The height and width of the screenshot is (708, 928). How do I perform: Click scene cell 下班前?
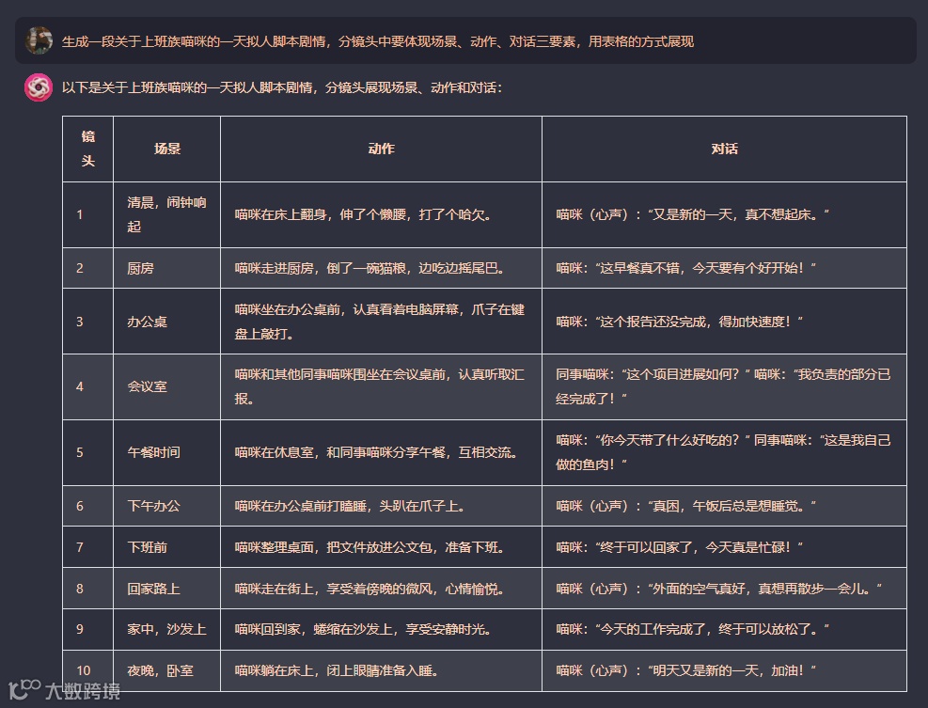(x=167, y=547)
